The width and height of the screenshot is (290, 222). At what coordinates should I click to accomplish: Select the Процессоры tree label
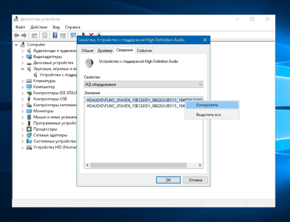pyautogui.click(x=45, y=129)
